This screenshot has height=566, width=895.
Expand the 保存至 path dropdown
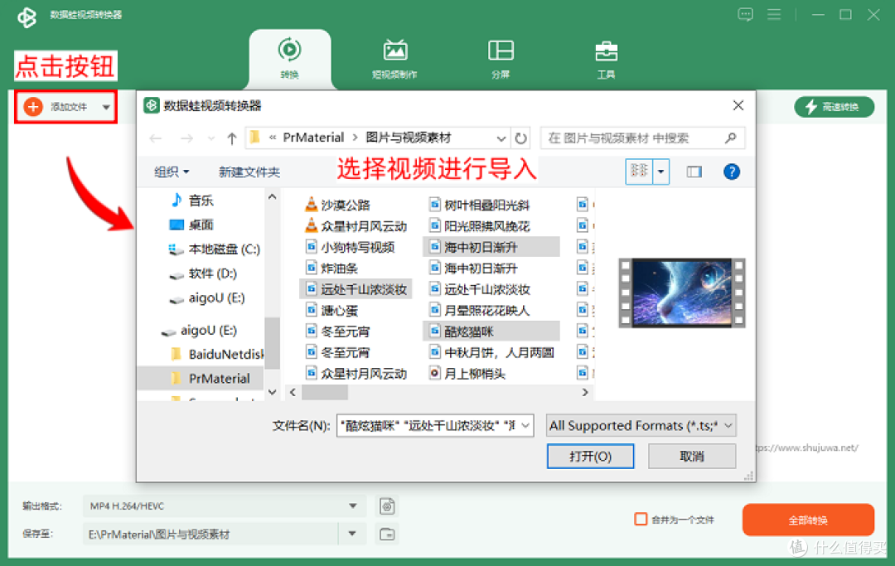click(352, 534)
